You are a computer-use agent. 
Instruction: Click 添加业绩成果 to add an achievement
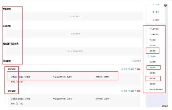click(x=74, y=34)
